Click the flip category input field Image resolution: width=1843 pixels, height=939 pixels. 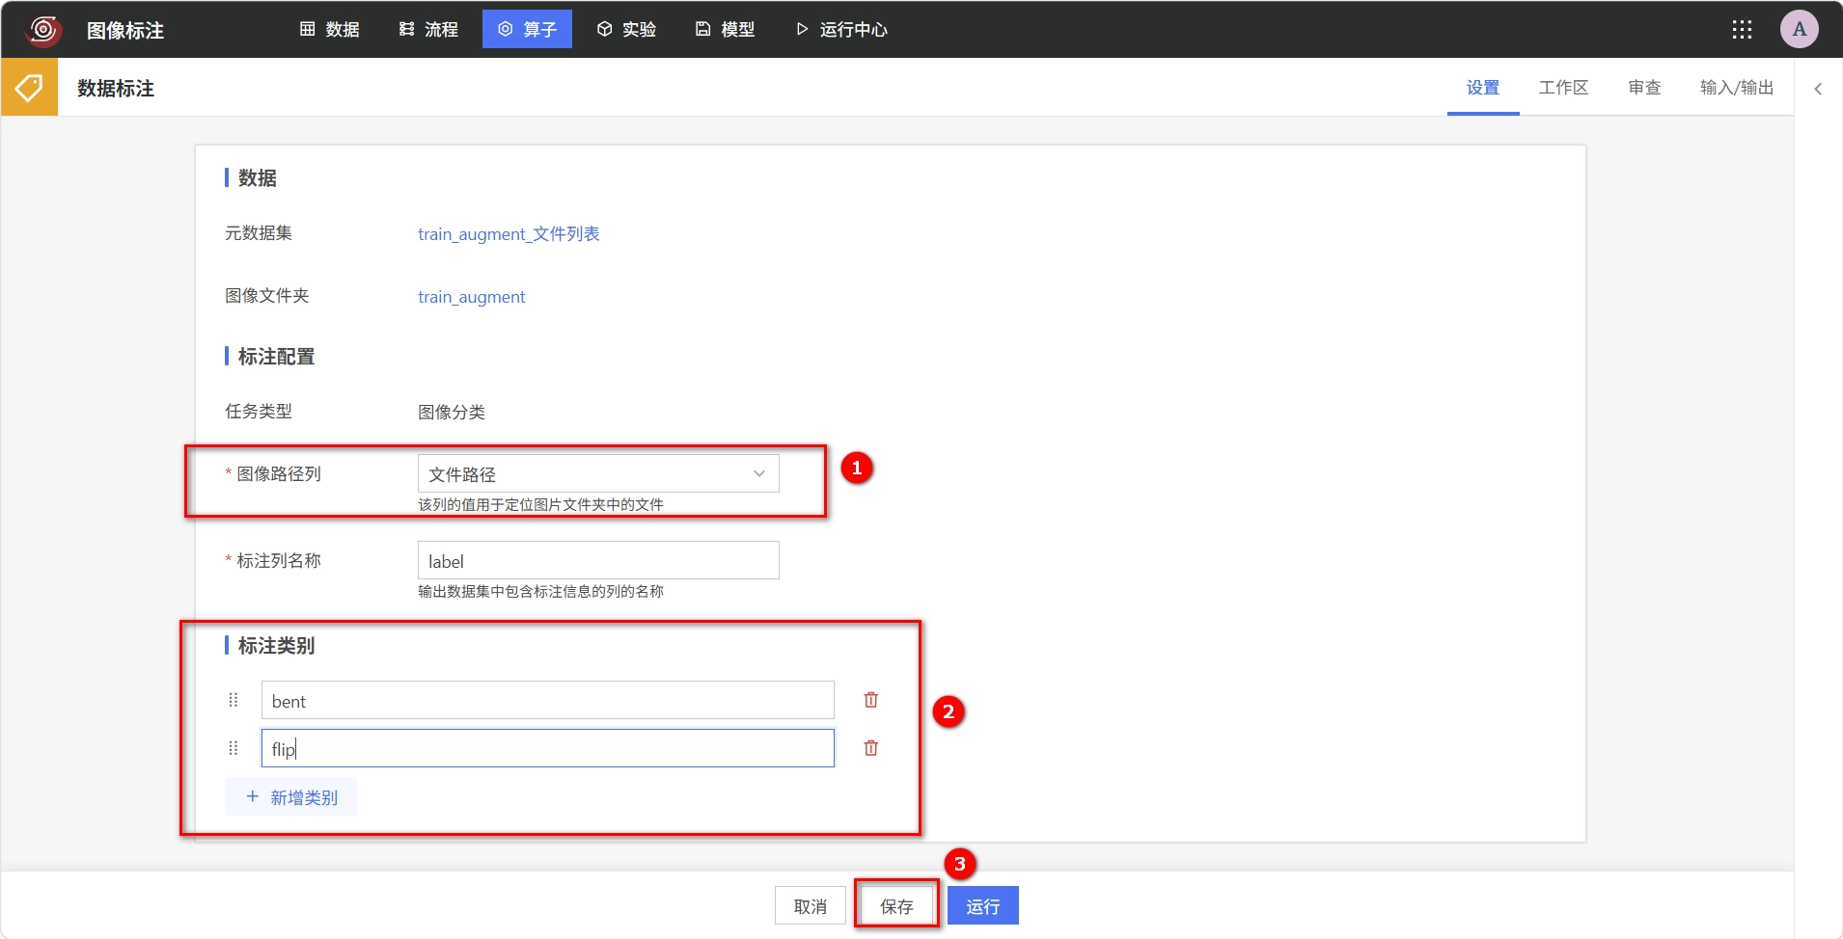547,748
